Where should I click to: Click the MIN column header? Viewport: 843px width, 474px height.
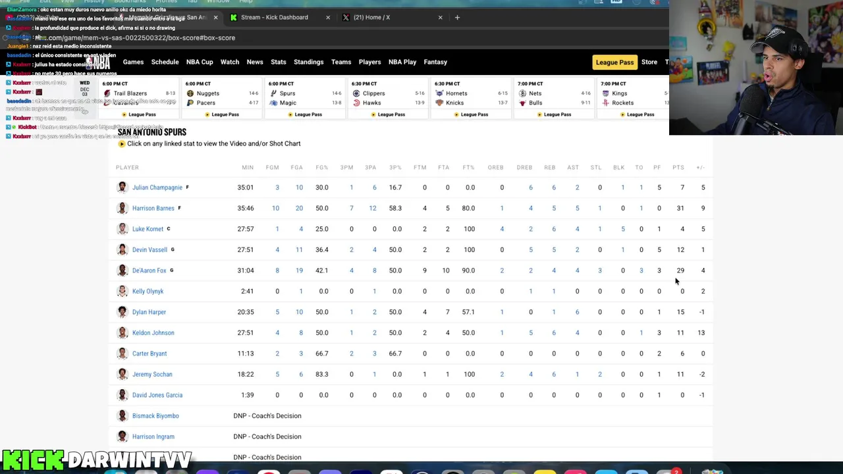pos(248,167)
